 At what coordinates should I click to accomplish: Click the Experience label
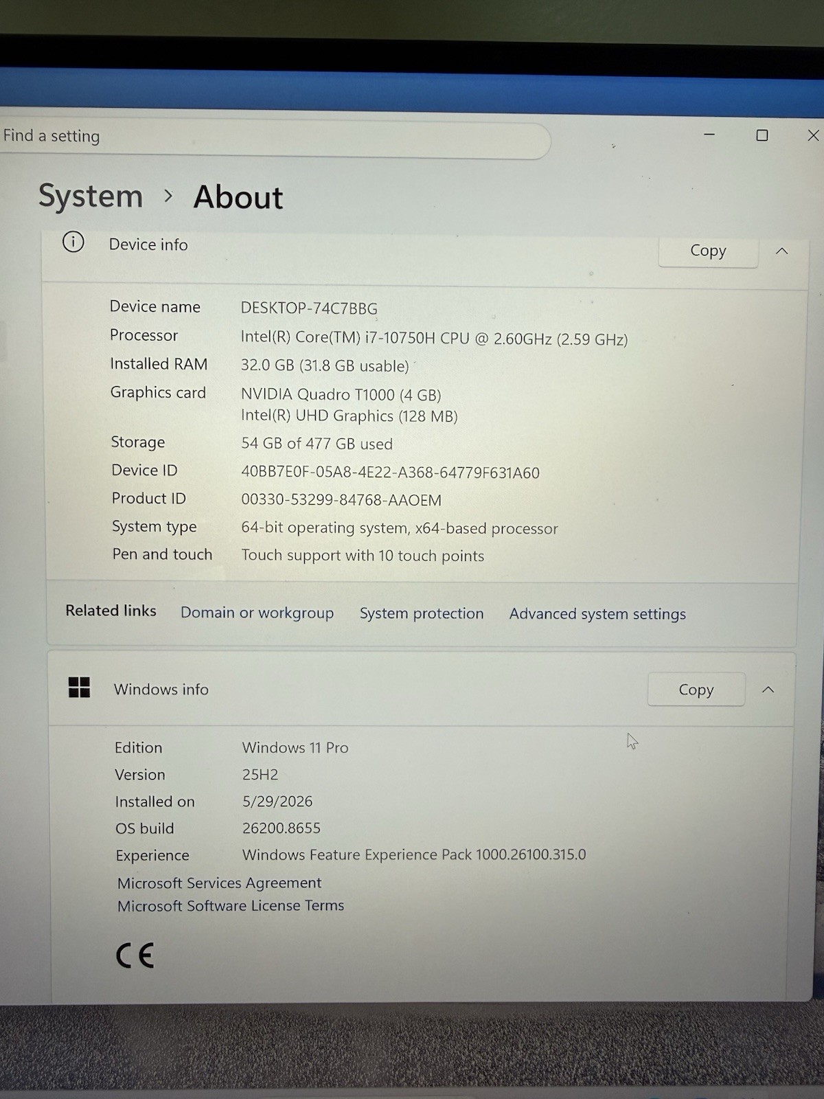152,856
